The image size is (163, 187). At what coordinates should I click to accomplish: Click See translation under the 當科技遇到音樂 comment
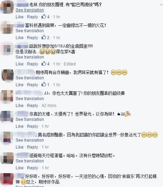click(x=30, y=31)
